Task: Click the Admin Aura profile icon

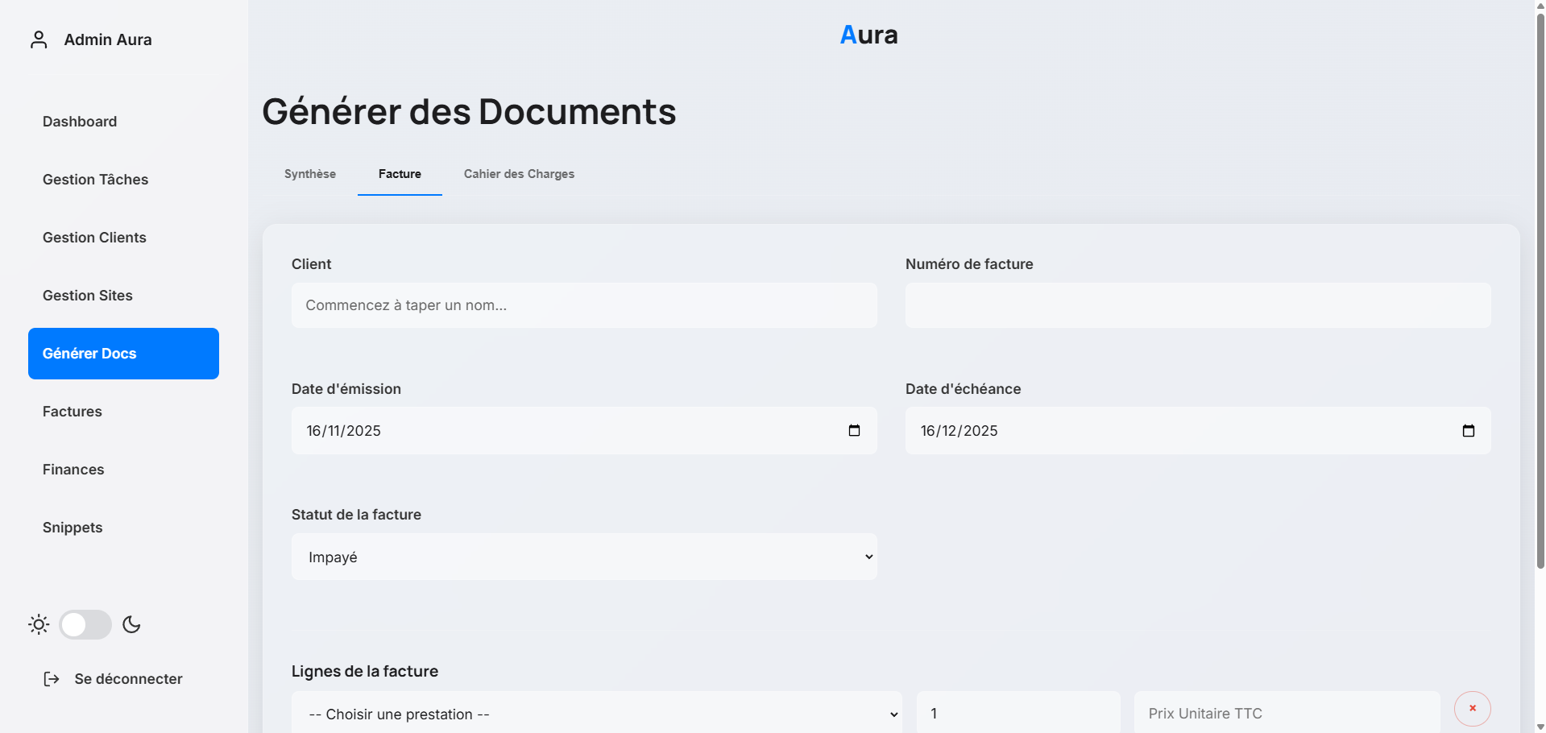Action: tap(39, 39)
